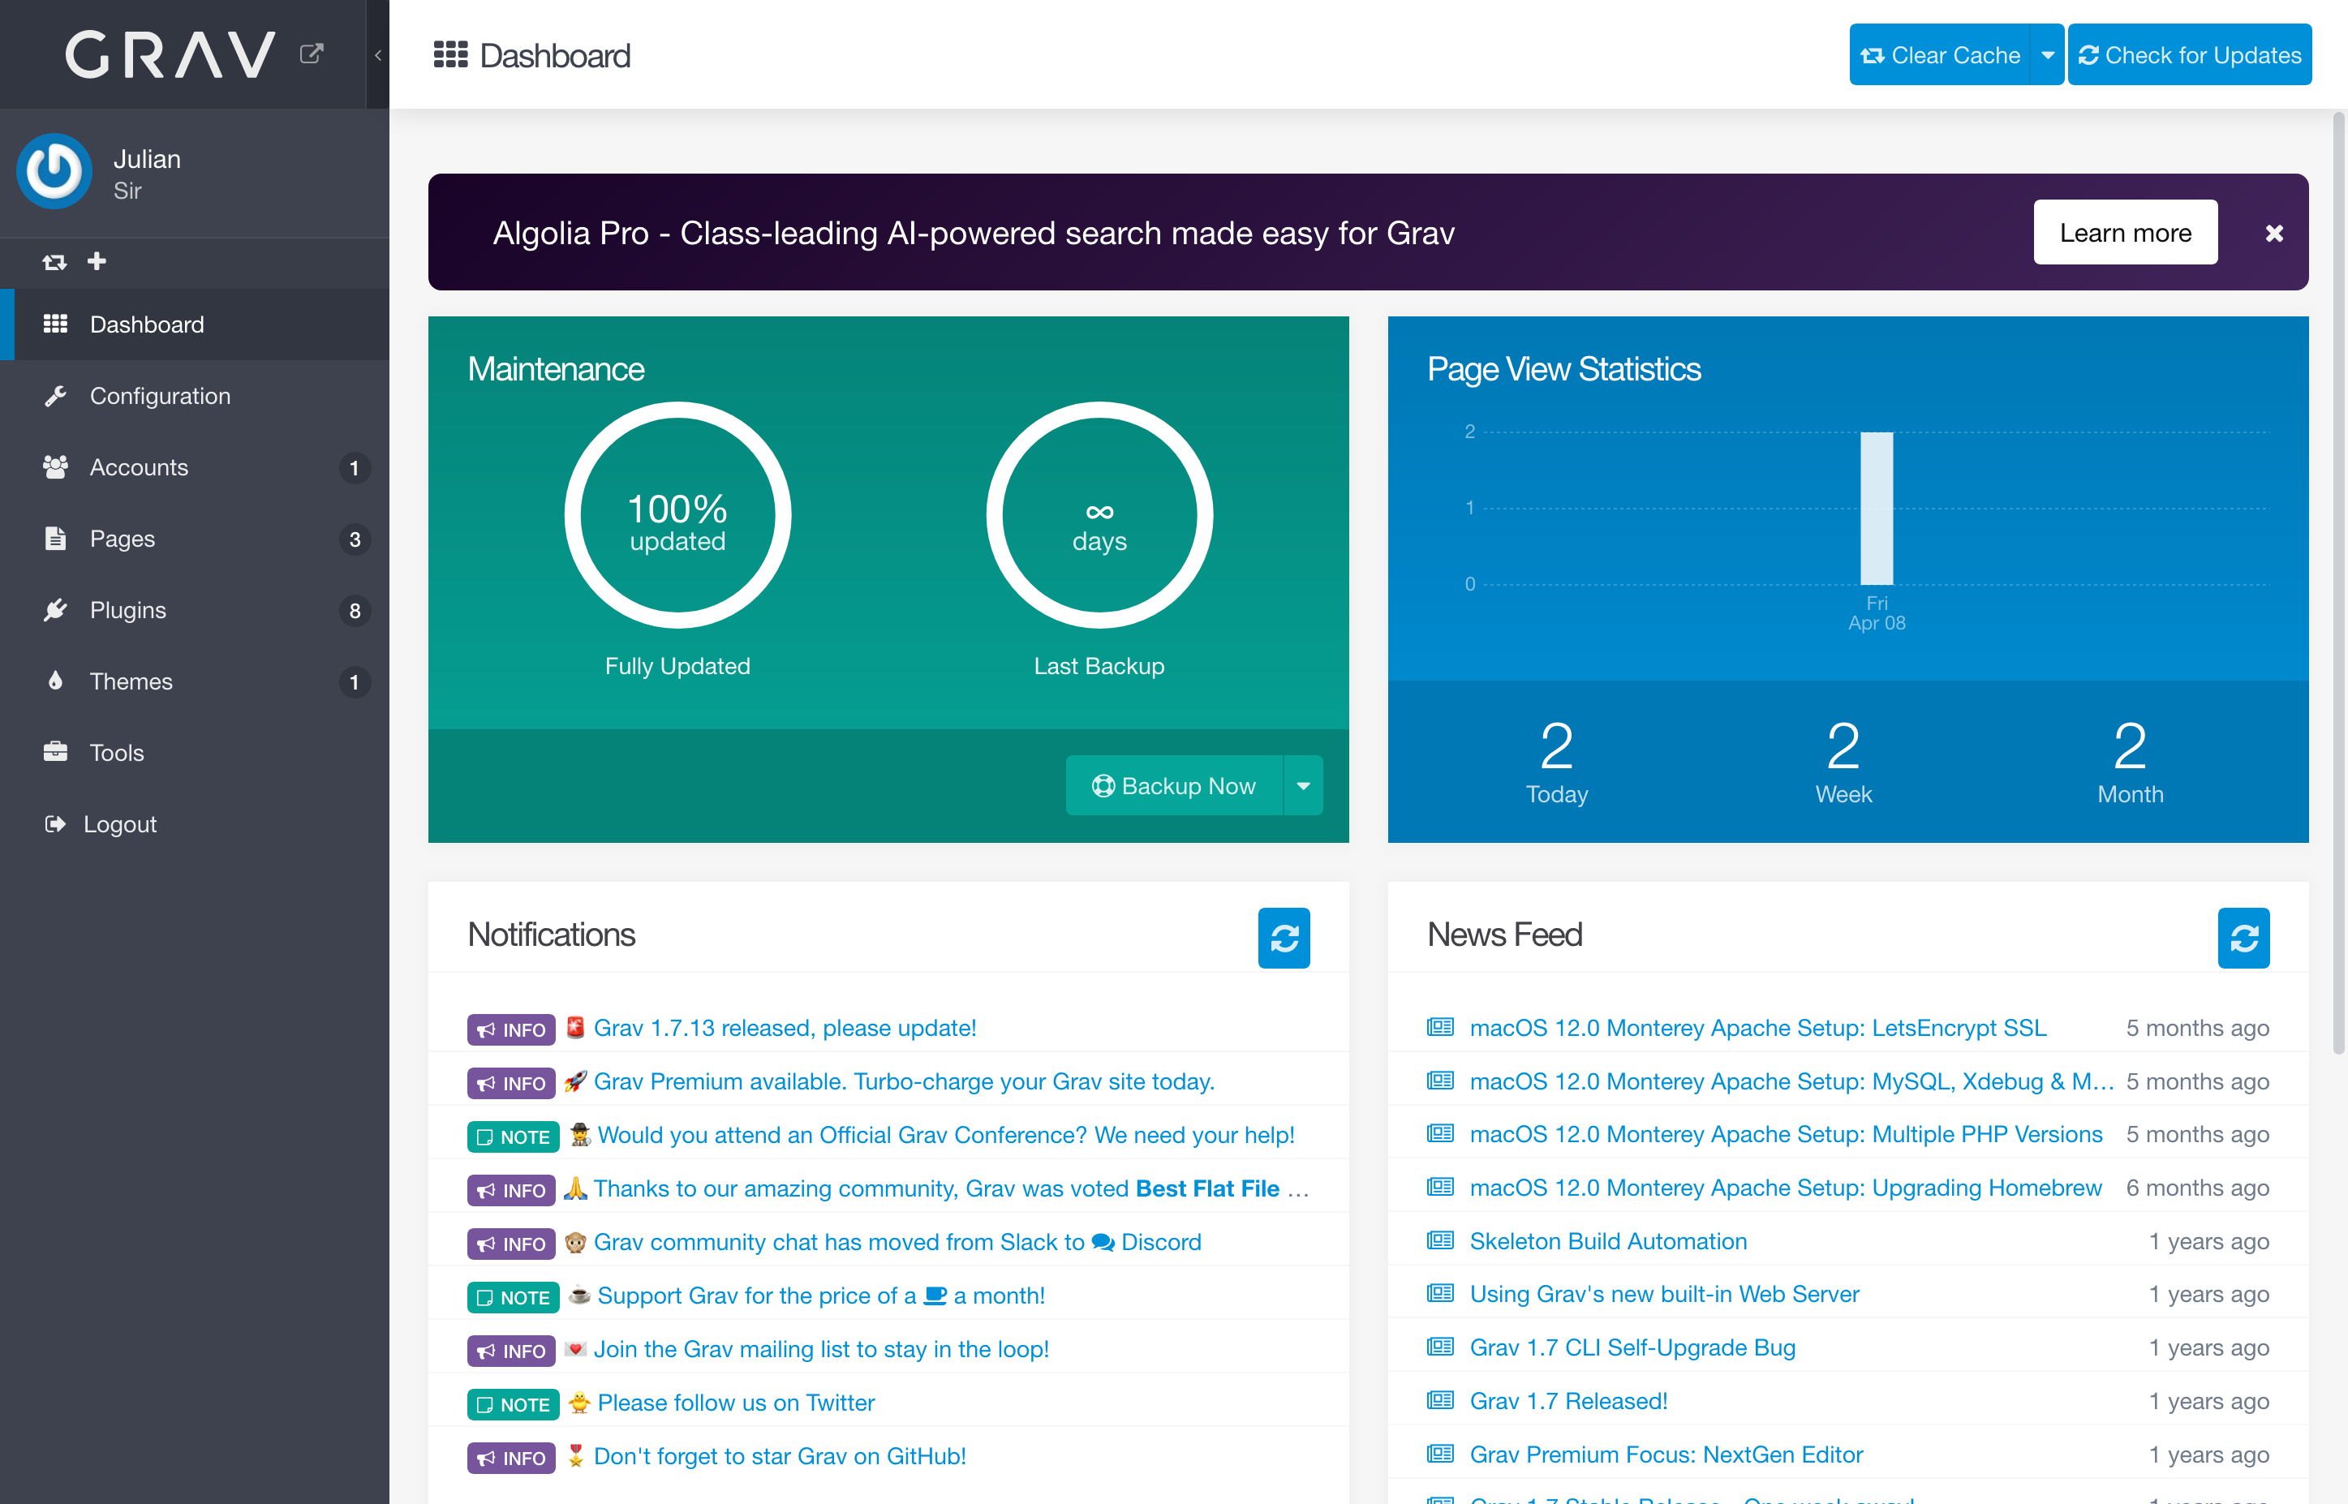Click news icon beside Skeleton Build Automation
This screenshot has width=2348, height=1504.
pyautogui.click(x=1439, y=1240)
